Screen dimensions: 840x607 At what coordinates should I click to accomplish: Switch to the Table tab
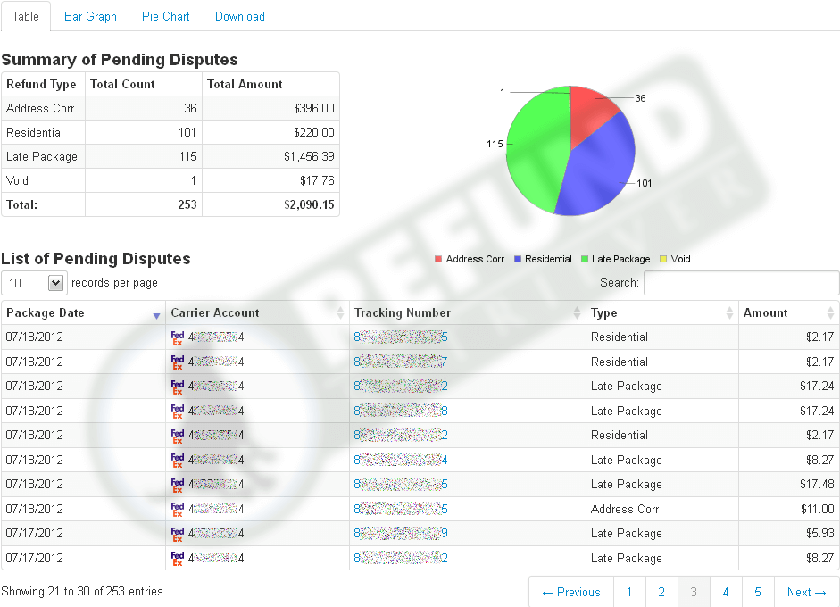pos(26,16)
